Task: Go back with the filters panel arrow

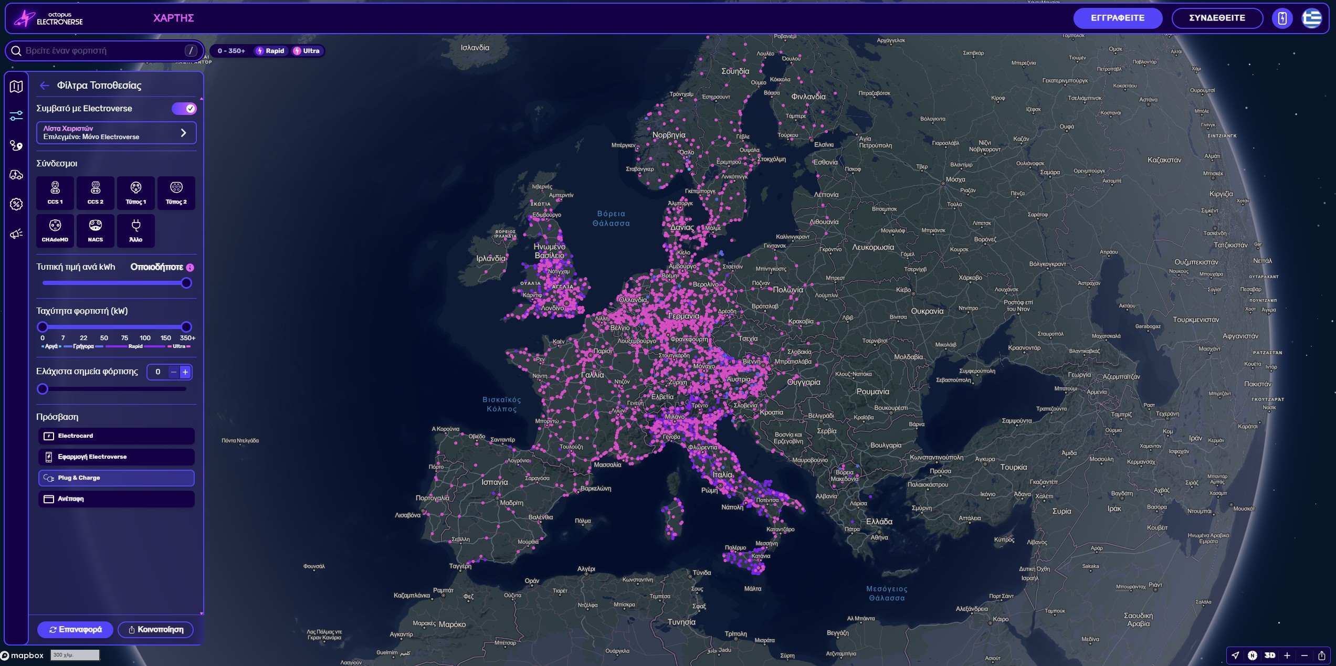Action: [45, 86]
